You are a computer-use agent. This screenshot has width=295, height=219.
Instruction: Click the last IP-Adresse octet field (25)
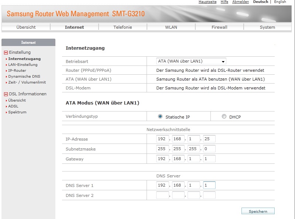(209, 139)
